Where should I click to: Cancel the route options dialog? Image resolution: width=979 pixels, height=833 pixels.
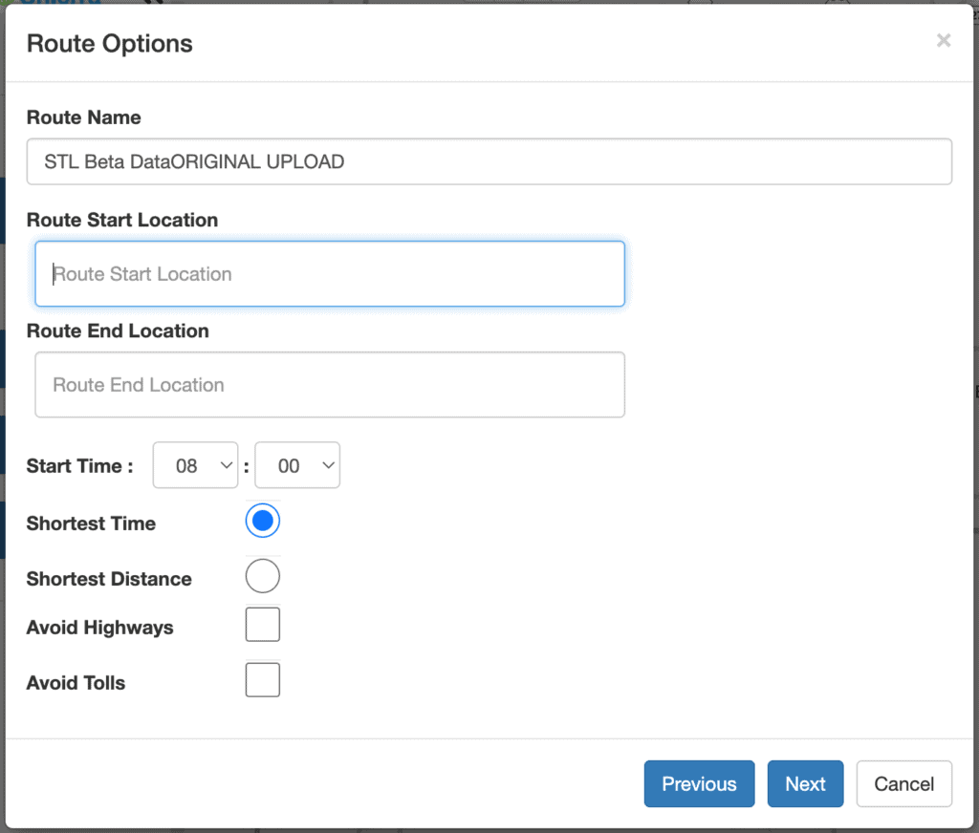coord(904,783)
